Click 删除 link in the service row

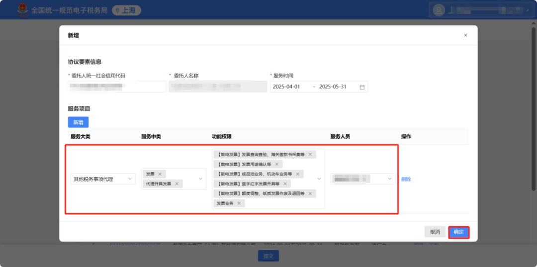pyautogui.click(x=406, y=179)
